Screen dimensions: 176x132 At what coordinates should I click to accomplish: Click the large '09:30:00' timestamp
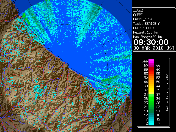151,42
